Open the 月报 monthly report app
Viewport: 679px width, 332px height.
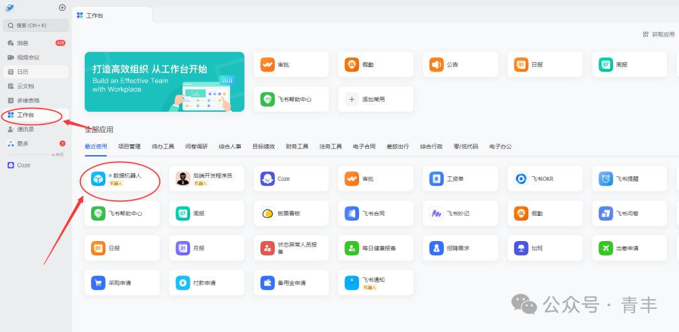pos(207,248)
